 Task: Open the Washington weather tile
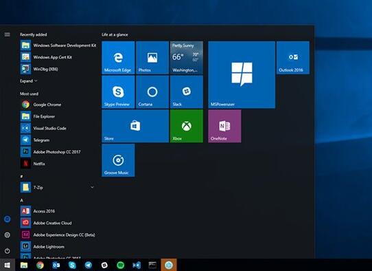[187, 58]
